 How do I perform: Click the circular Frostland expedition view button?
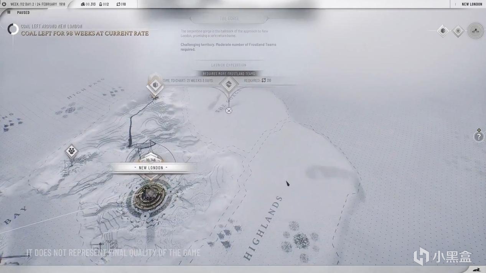(475, 31)
